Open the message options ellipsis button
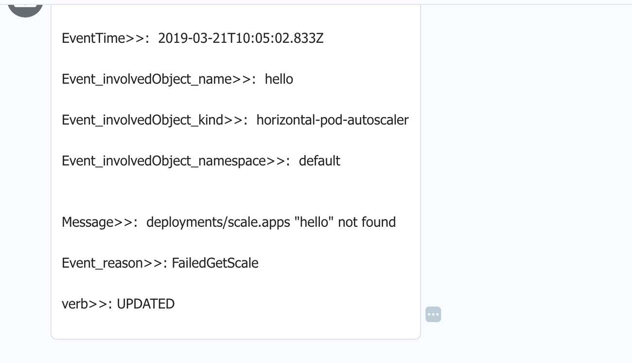The width and height of the screenshot is (632, 363). [x=433, y=314]
